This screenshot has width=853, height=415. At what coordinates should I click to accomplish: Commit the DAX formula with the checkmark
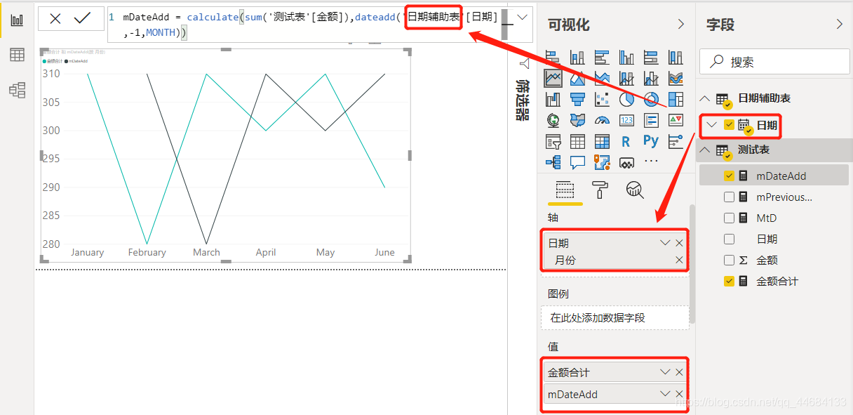[82, 18]
